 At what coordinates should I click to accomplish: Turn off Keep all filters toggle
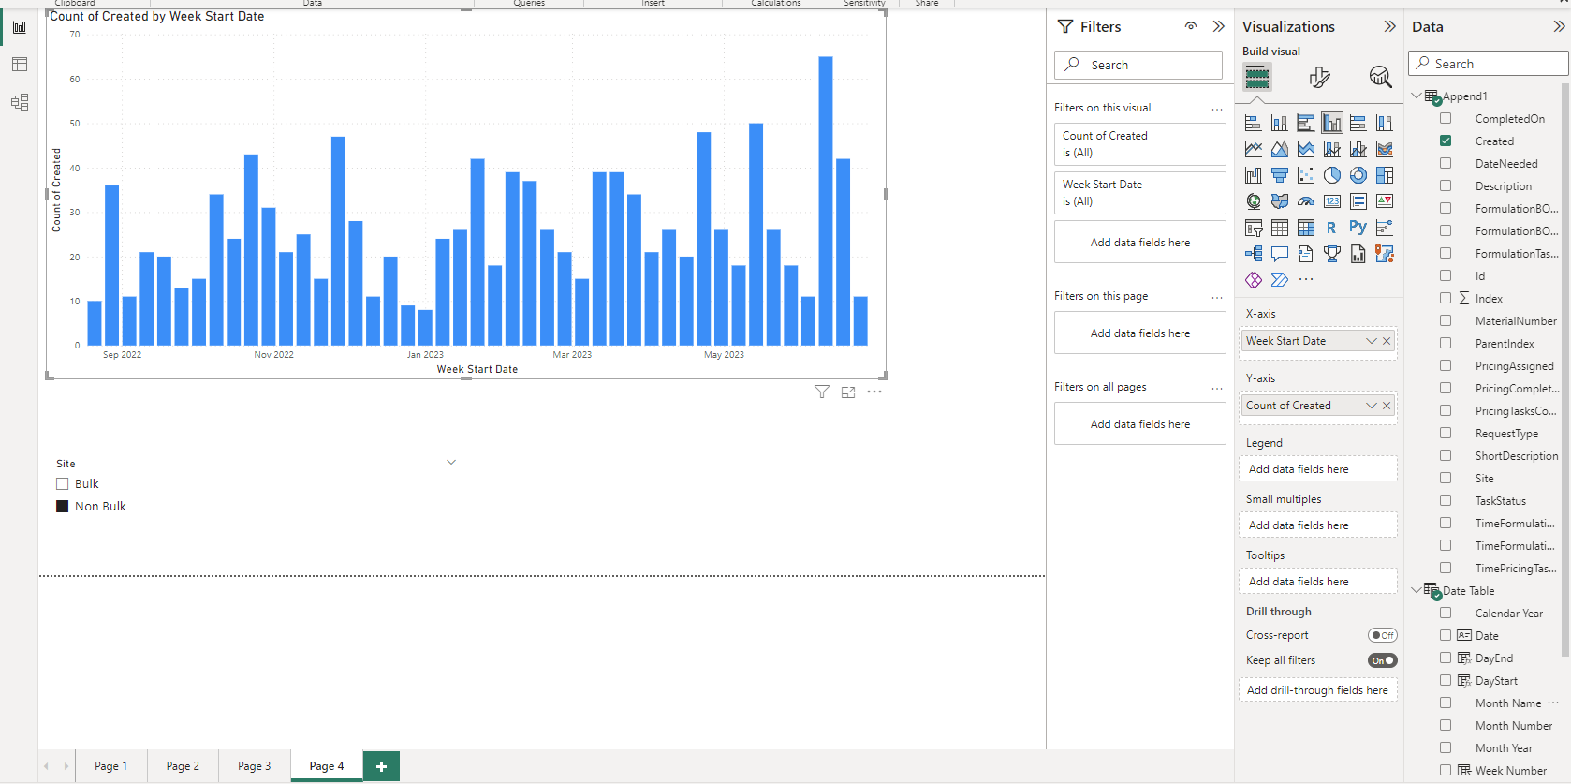click(1383, 660)
